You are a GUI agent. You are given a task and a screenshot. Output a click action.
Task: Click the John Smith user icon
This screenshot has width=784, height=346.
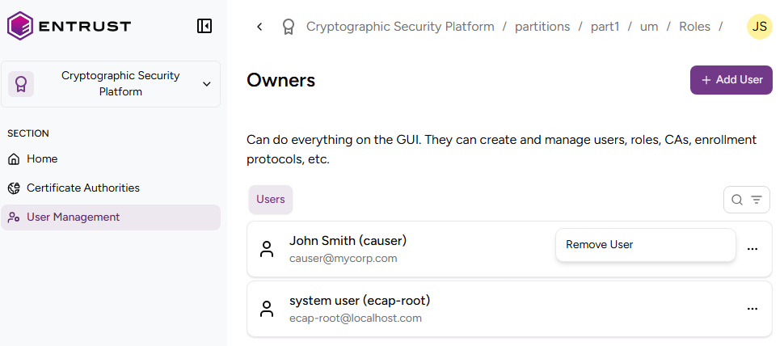[x=267, y=249]
